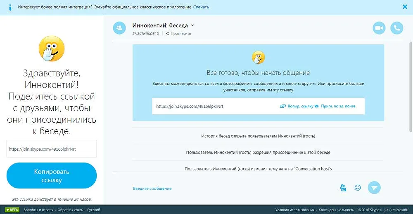This screenshot has height=214, width=413.
Task: Expand the conversation title dropdown arrow
Action: point(192,26)
